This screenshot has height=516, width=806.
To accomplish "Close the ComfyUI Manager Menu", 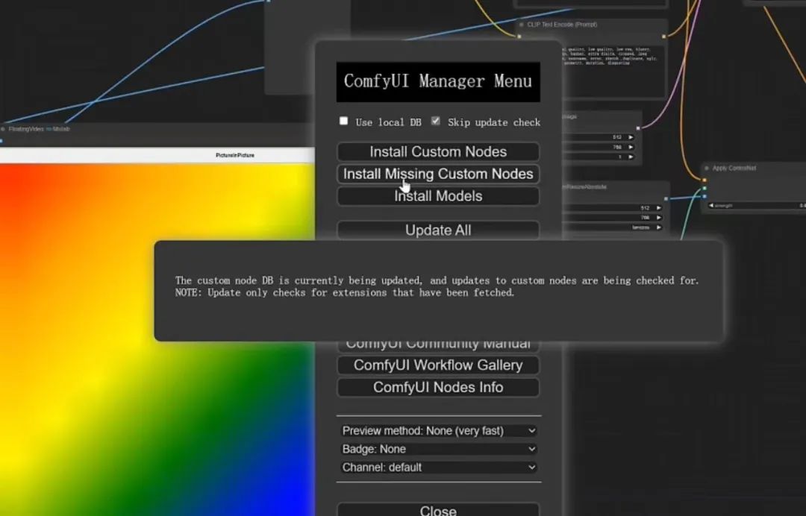I will point(438,510).
